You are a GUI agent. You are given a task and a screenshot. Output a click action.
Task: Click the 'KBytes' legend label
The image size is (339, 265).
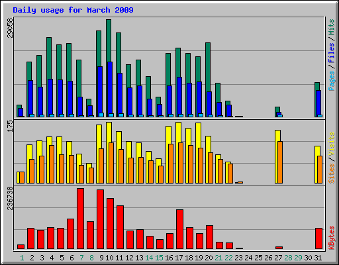coord(332,238)
